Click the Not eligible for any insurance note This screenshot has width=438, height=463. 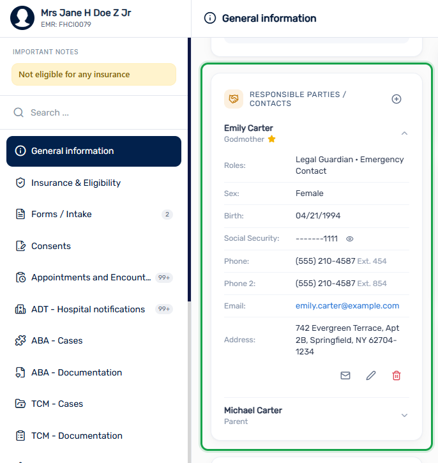(x=94, y=75)
